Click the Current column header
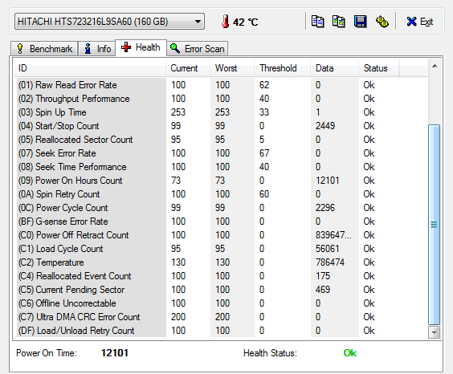This screenshot has height=374, width=453. click(188, 68)
